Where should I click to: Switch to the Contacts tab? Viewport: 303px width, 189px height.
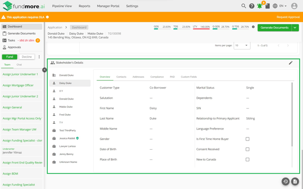(x=121, y=77)
